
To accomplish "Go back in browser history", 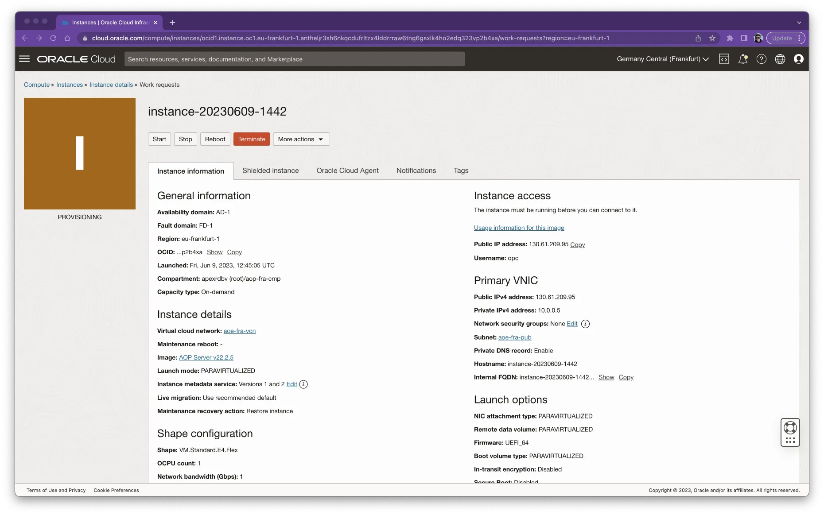I will pyautogui.click(x=25, y=38).
